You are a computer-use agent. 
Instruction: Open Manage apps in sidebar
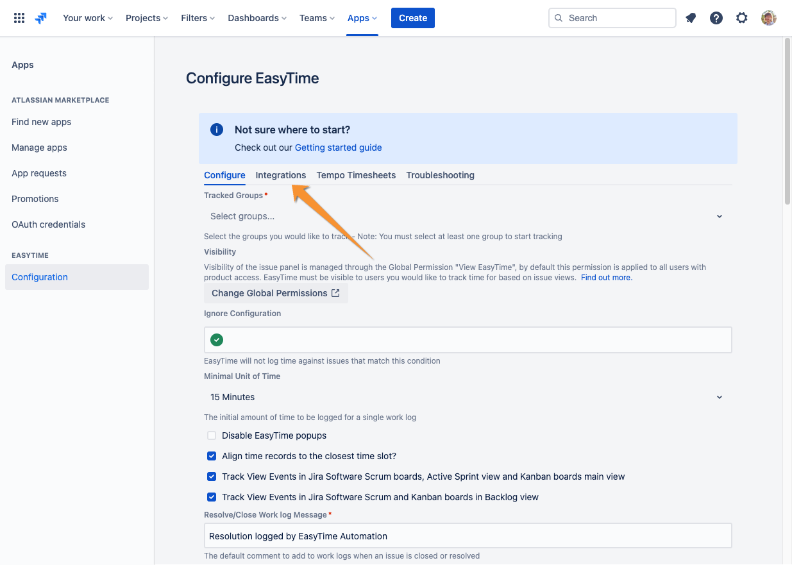[x=77, y=148]
